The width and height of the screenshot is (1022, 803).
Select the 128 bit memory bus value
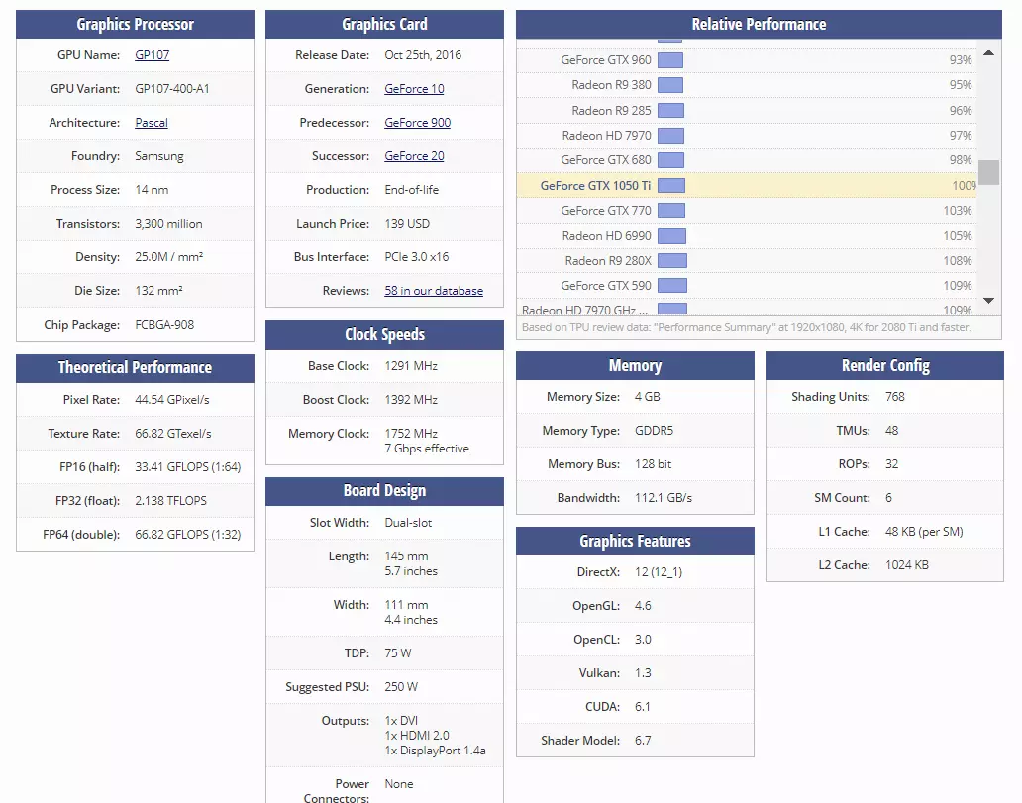(653, 464)
